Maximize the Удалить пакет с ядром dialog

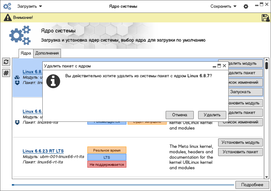[219, 65]
